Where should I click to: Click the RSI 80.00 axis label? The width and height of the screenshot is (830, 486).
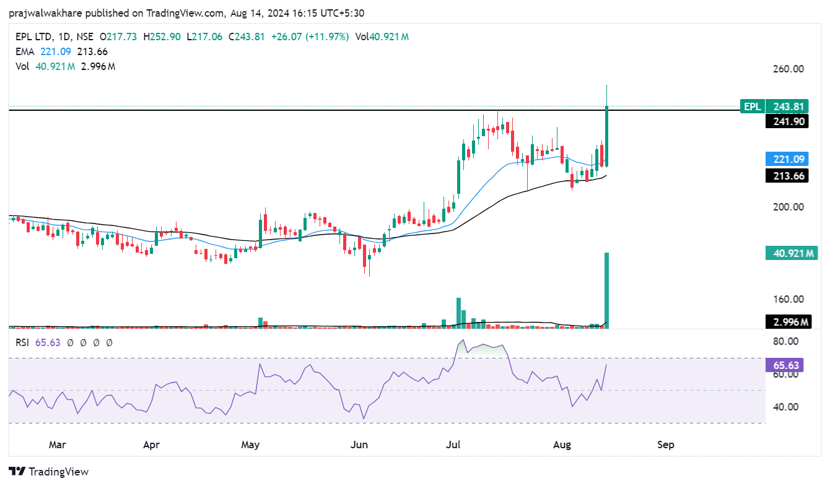787,341
